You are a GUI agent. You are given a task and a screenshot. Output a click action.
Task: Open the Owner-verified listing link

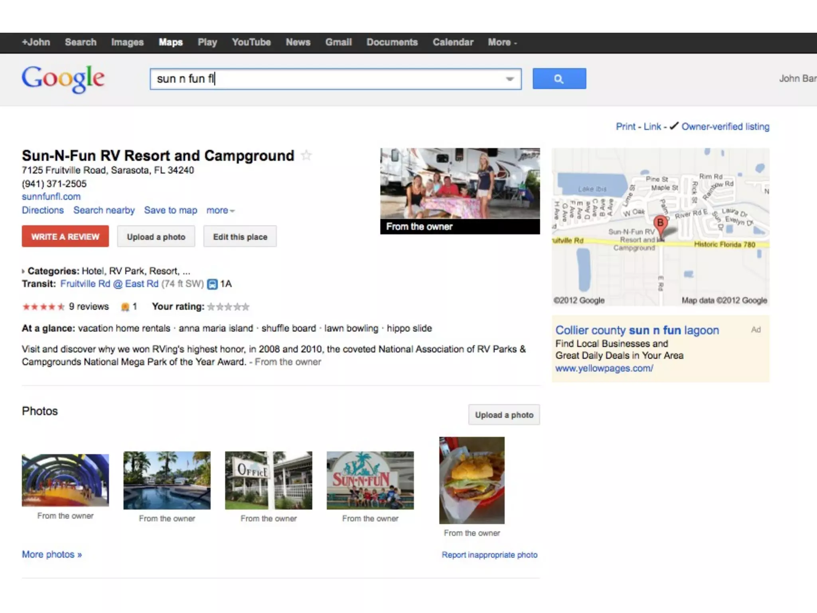(x=725, y=127)
